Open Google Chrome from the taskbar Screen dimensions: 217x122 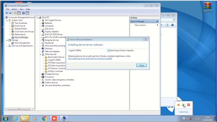[x=44, y=119]
